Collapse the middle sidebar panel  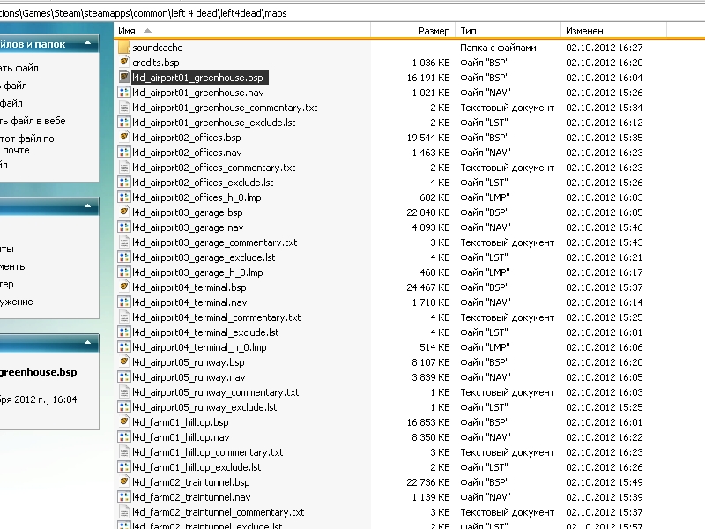pyautogui.click(x=87, y=206)
